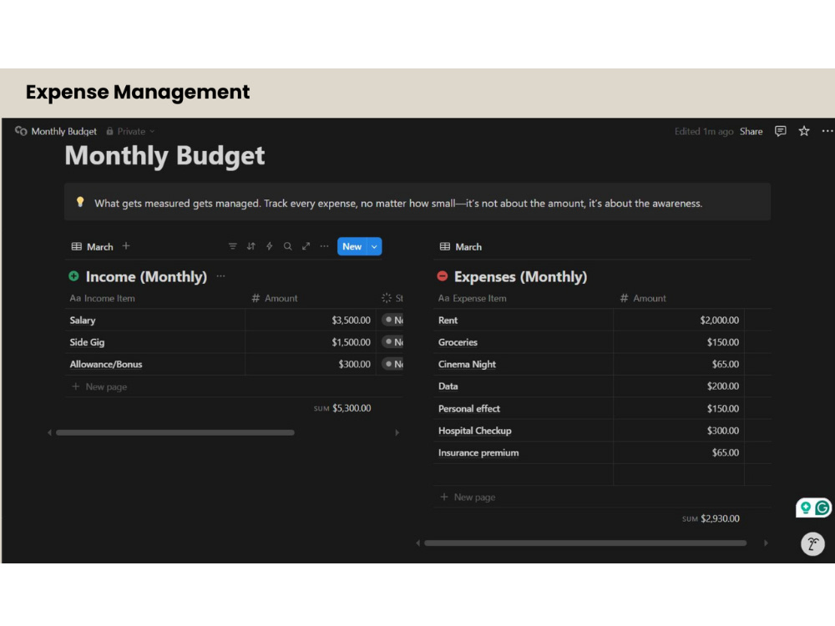The width and height of the screenshot is (835, 626).
Task: Add New page in Income table
Action: (99, 386)
